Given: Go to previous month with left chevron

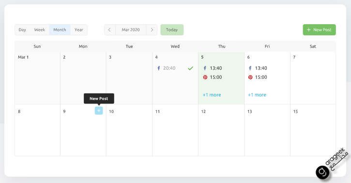Looking at the screenshot, I should (110, 30).
